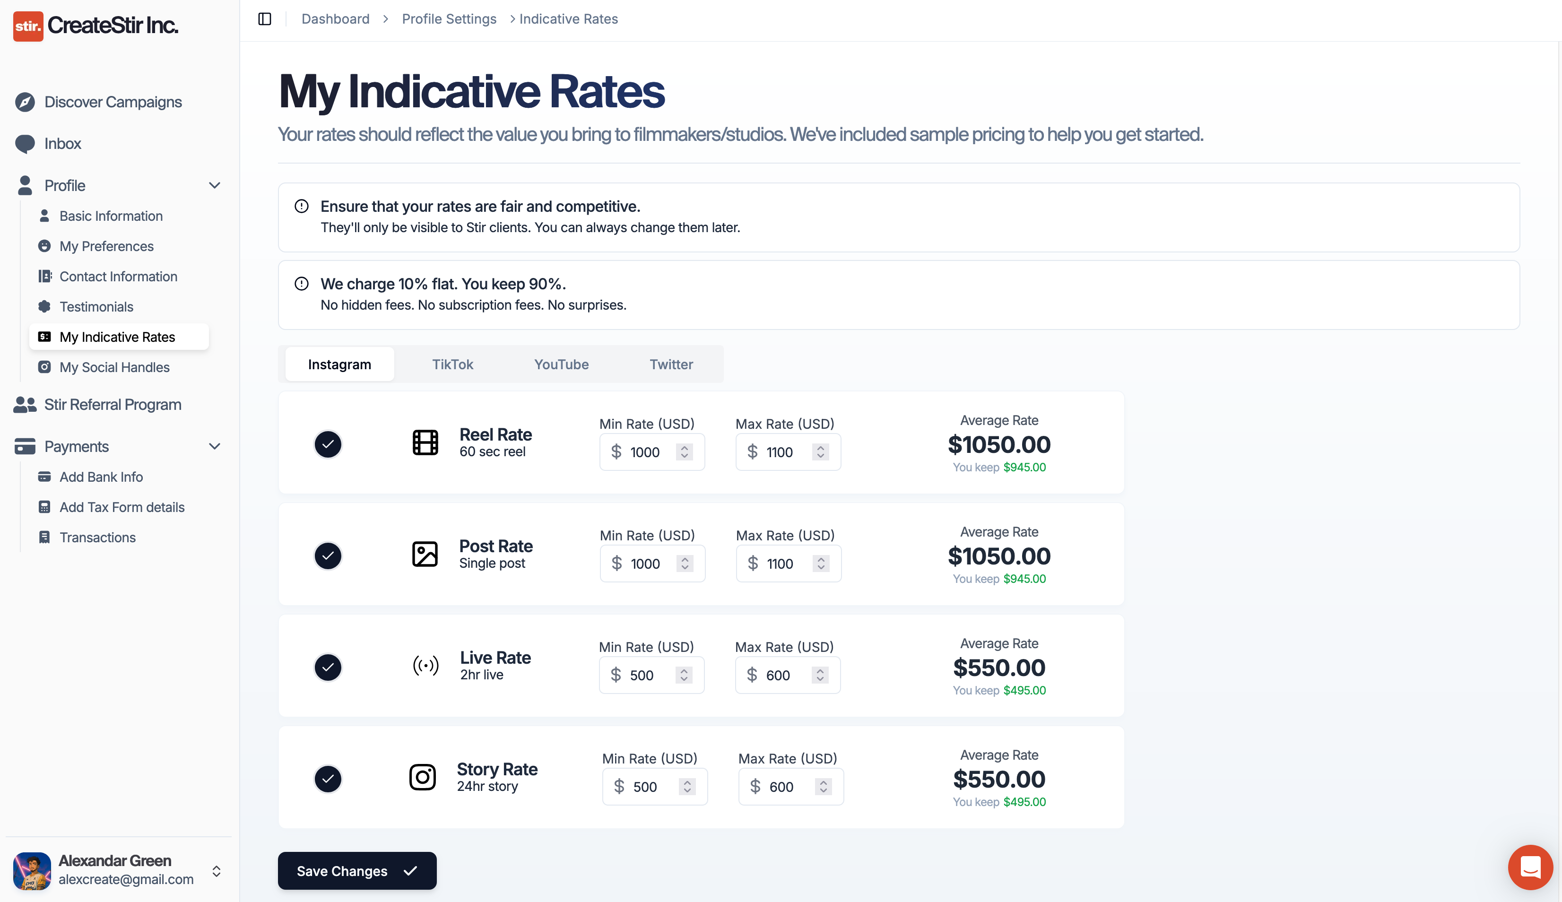Click the Discover Campaigns compass icon
The image size is (1562, 902).
point(25,102)
